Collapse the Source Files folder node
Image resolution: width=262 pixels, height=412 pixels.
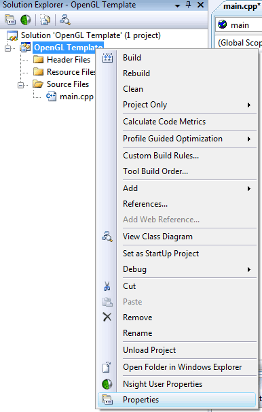pyautogui.click(x=21, y=85)
